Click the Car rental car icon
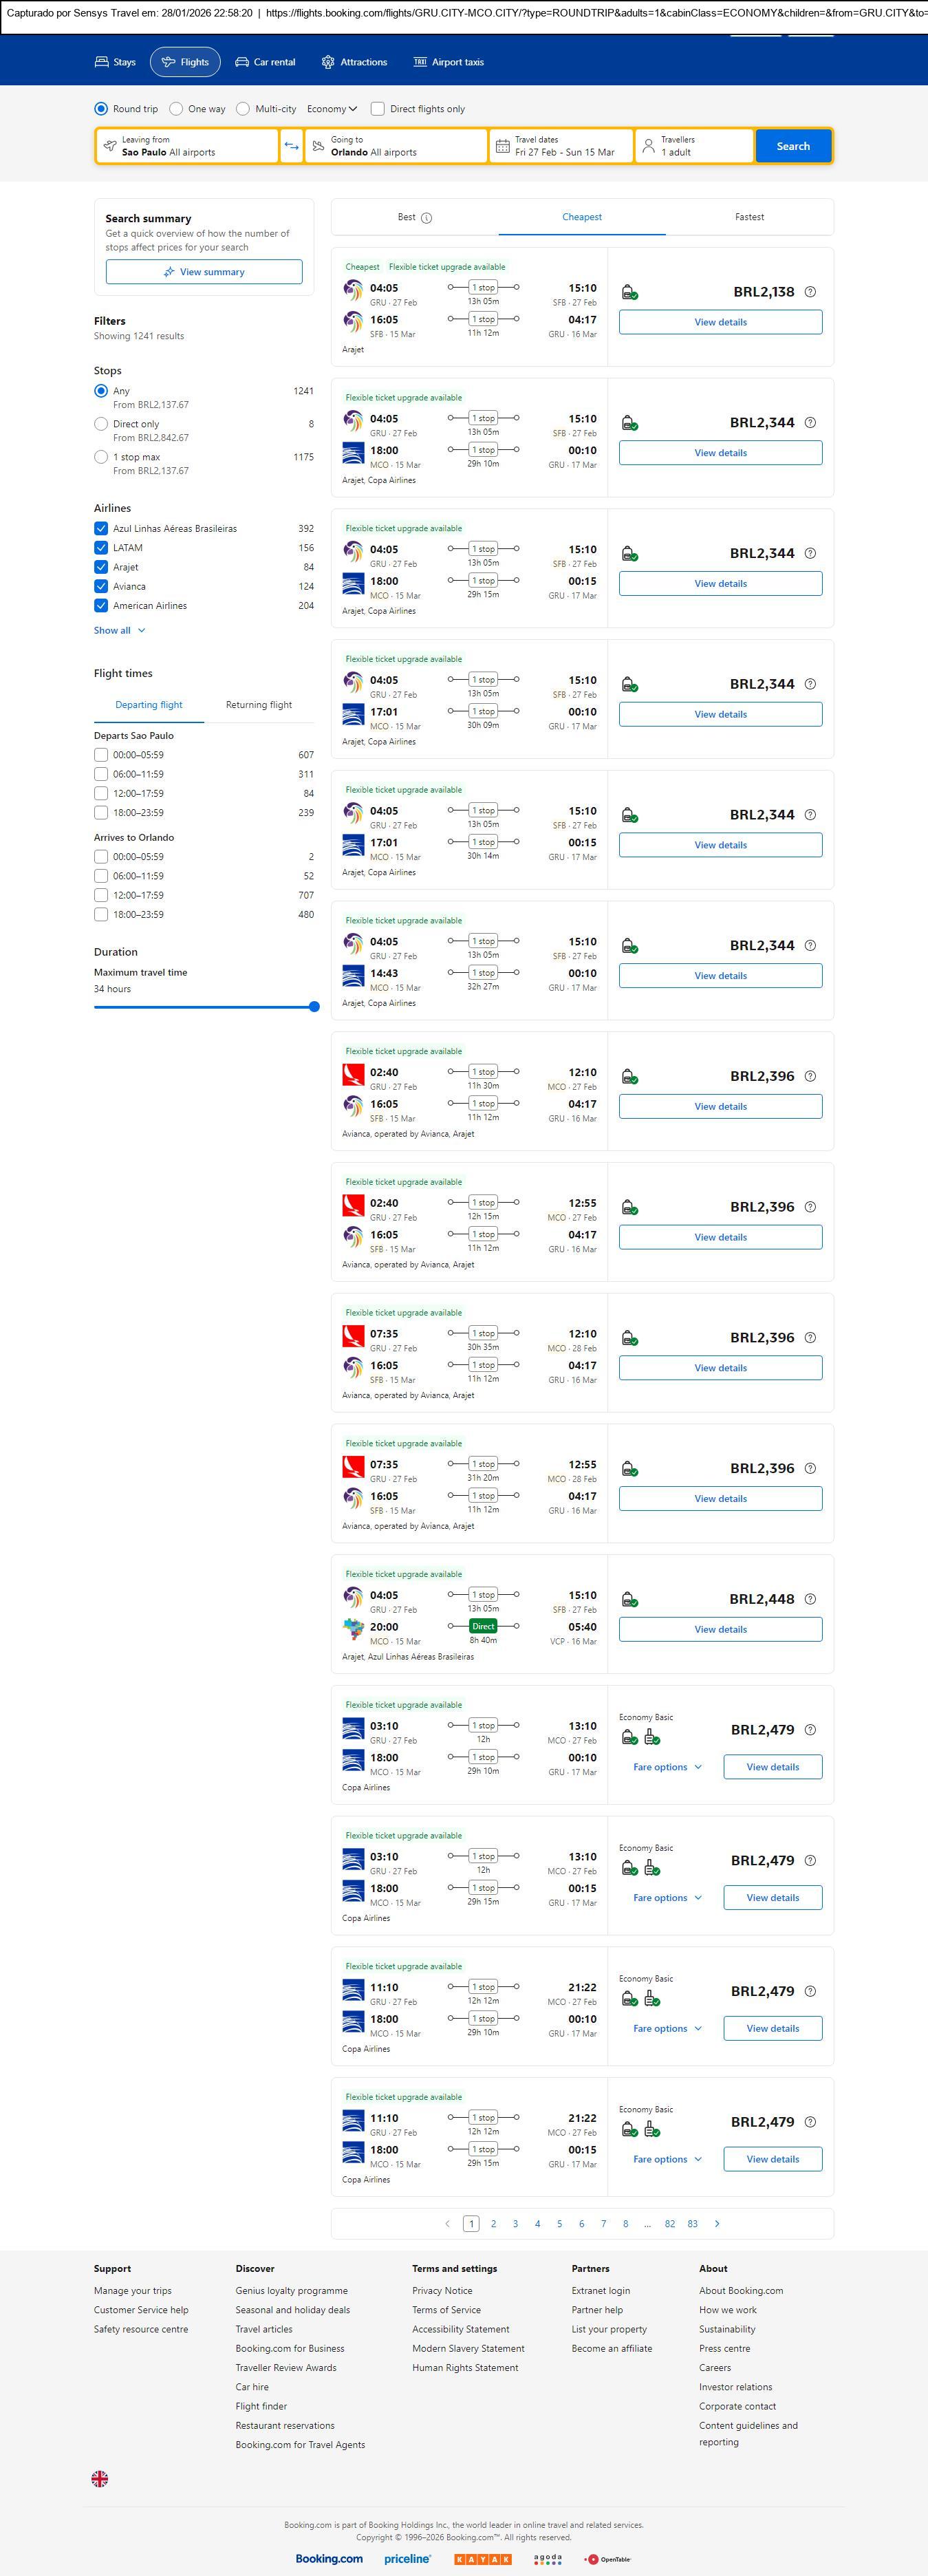Image resolution: width=928 pixels, height=2576 pixels. [x=242, y=62]
